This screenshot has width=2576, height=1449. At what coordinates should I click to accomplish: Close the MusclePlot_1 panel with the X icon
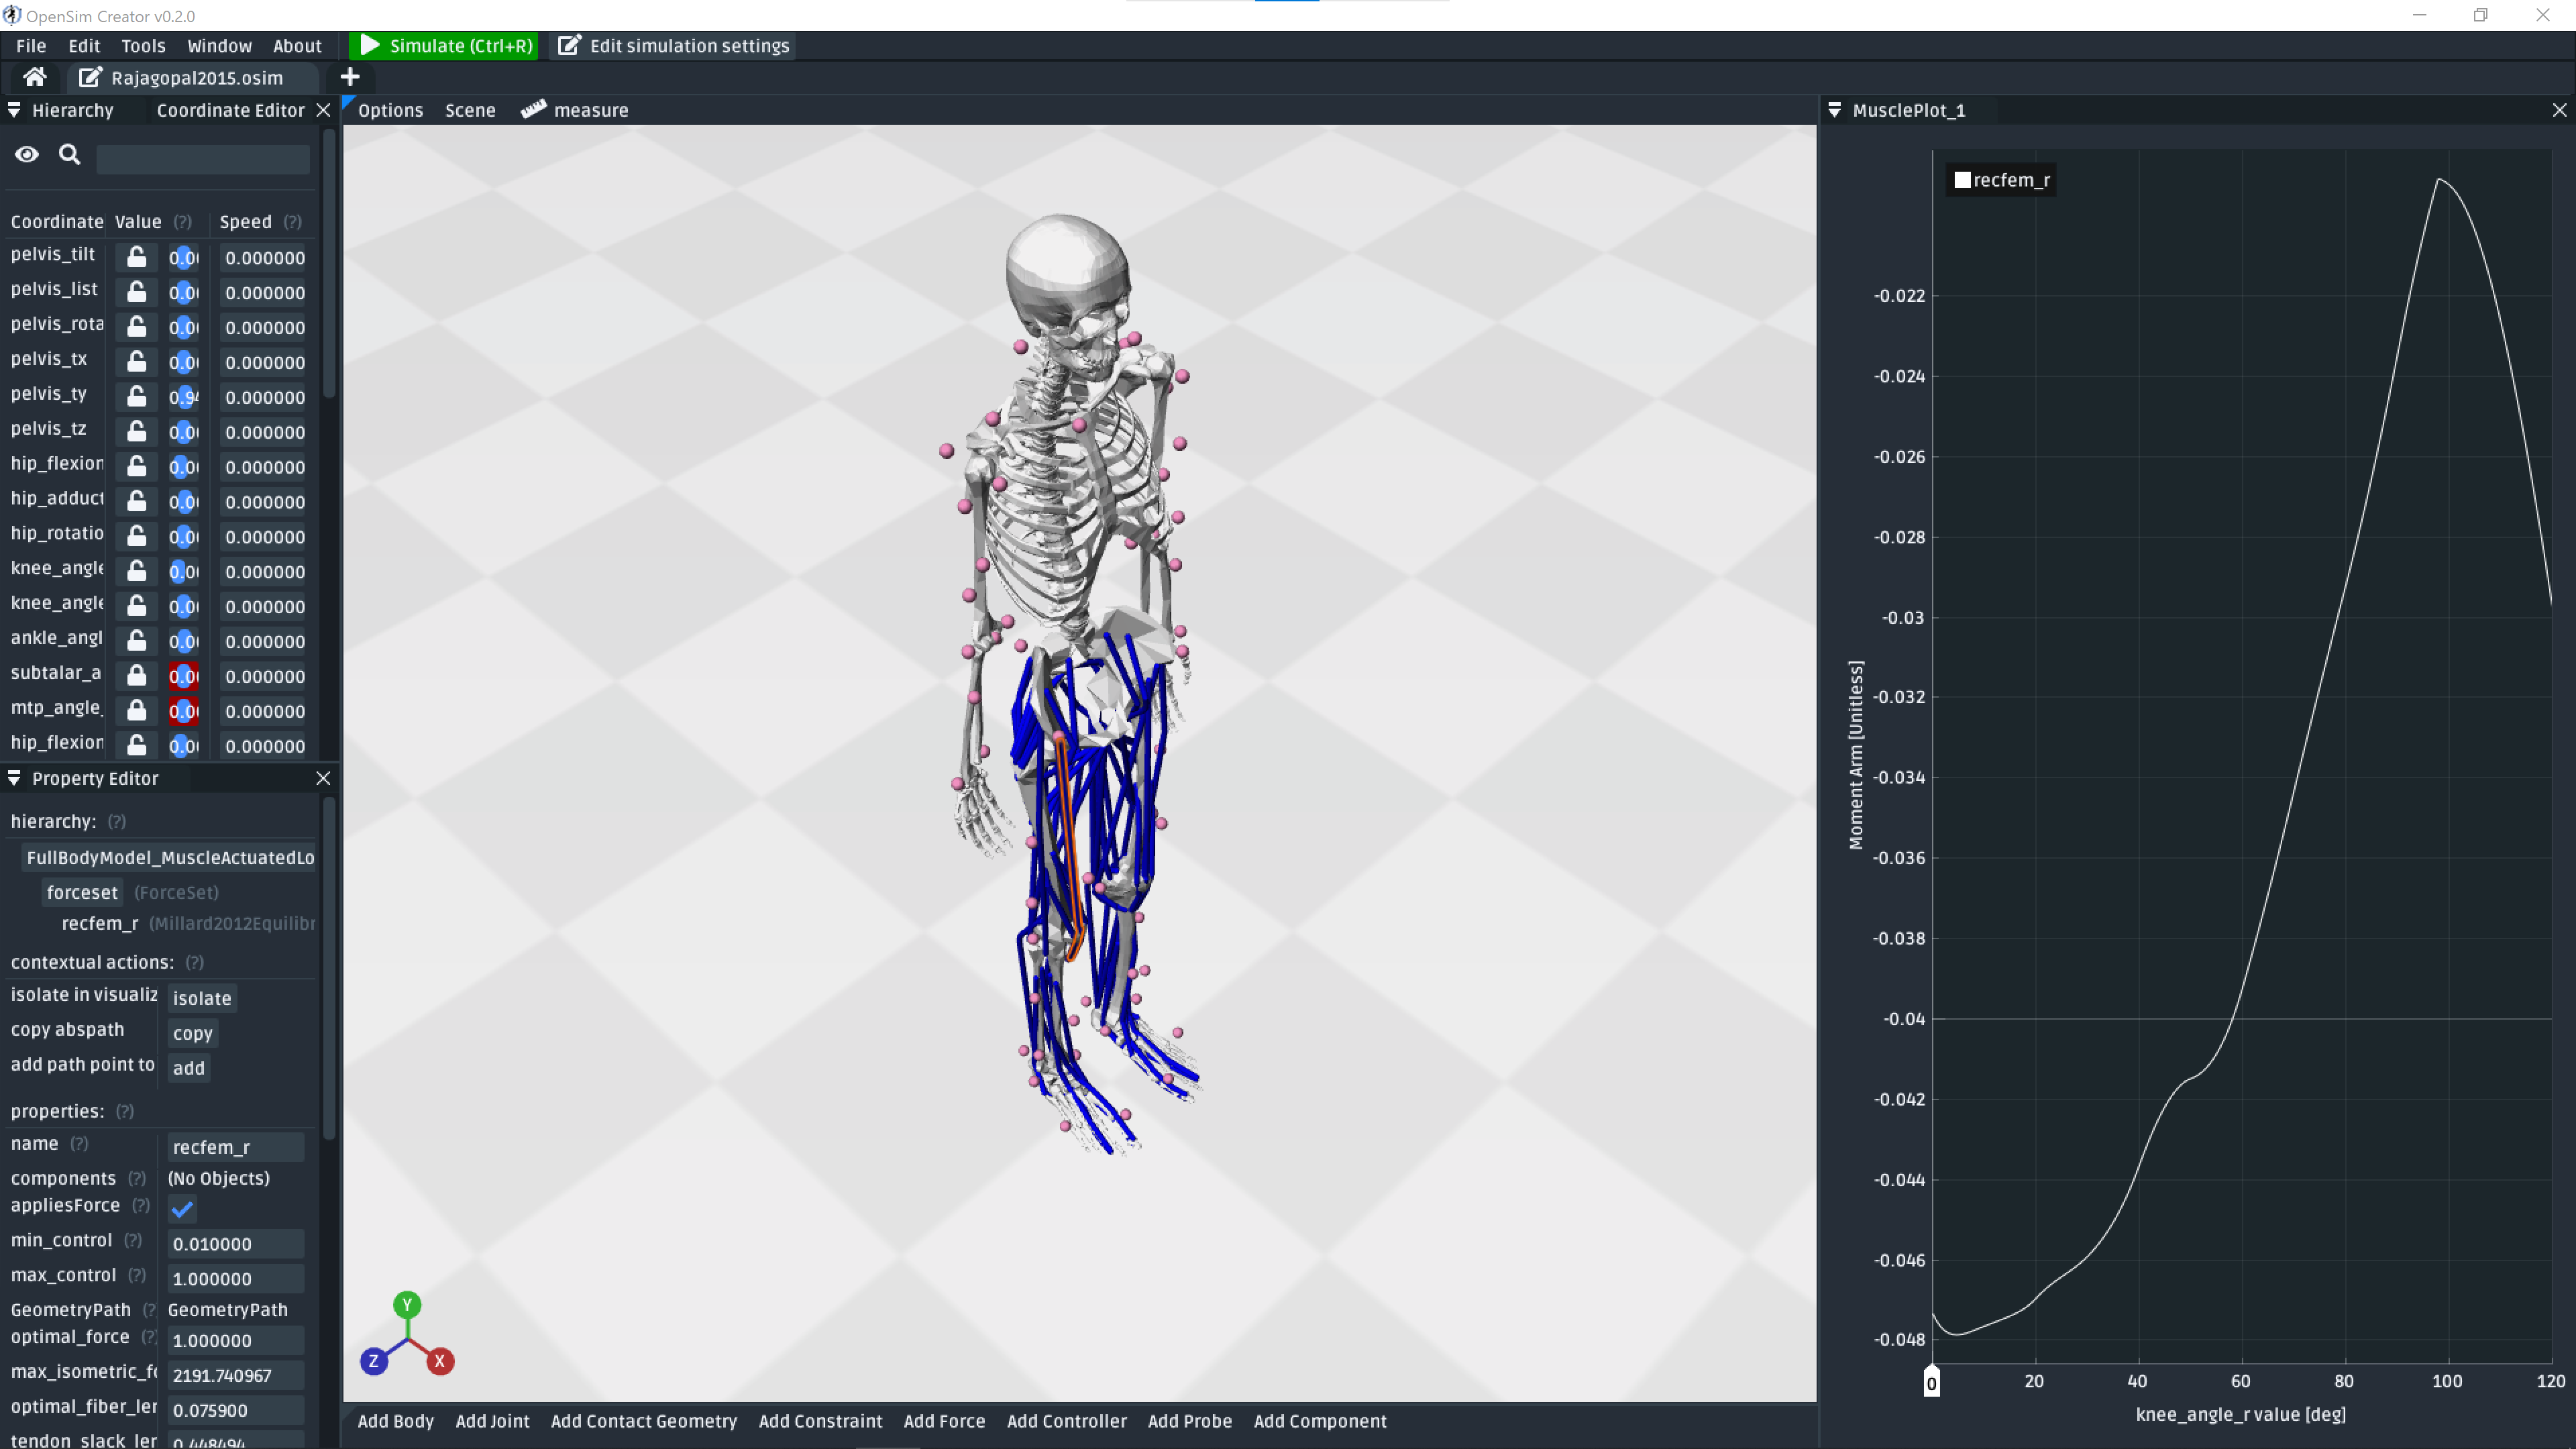pyautogui.click(x=2557, y=110)
